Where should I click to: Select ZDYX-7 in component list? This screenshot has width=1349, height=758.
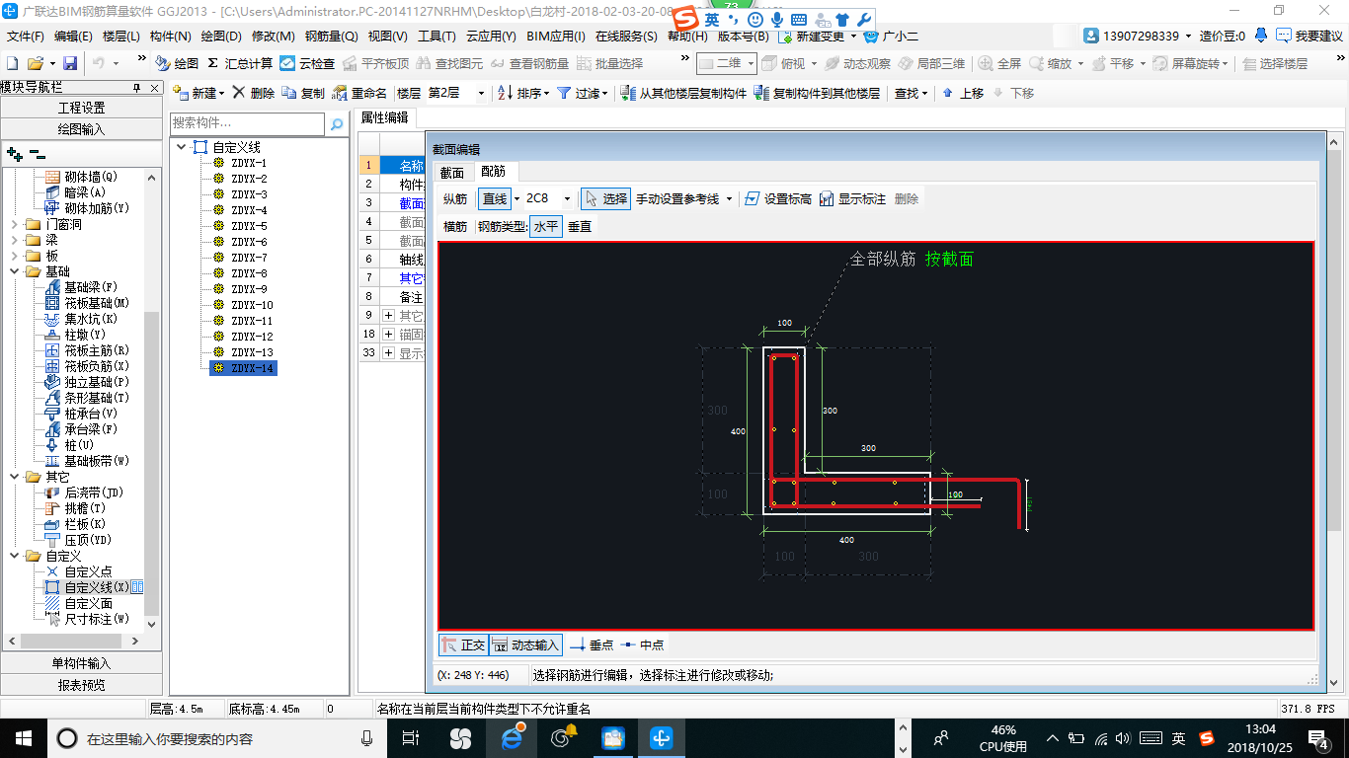249,258
